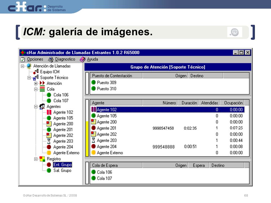
Task: Click red pause icon of Agente 102 in tree
Action: [49, 112]
